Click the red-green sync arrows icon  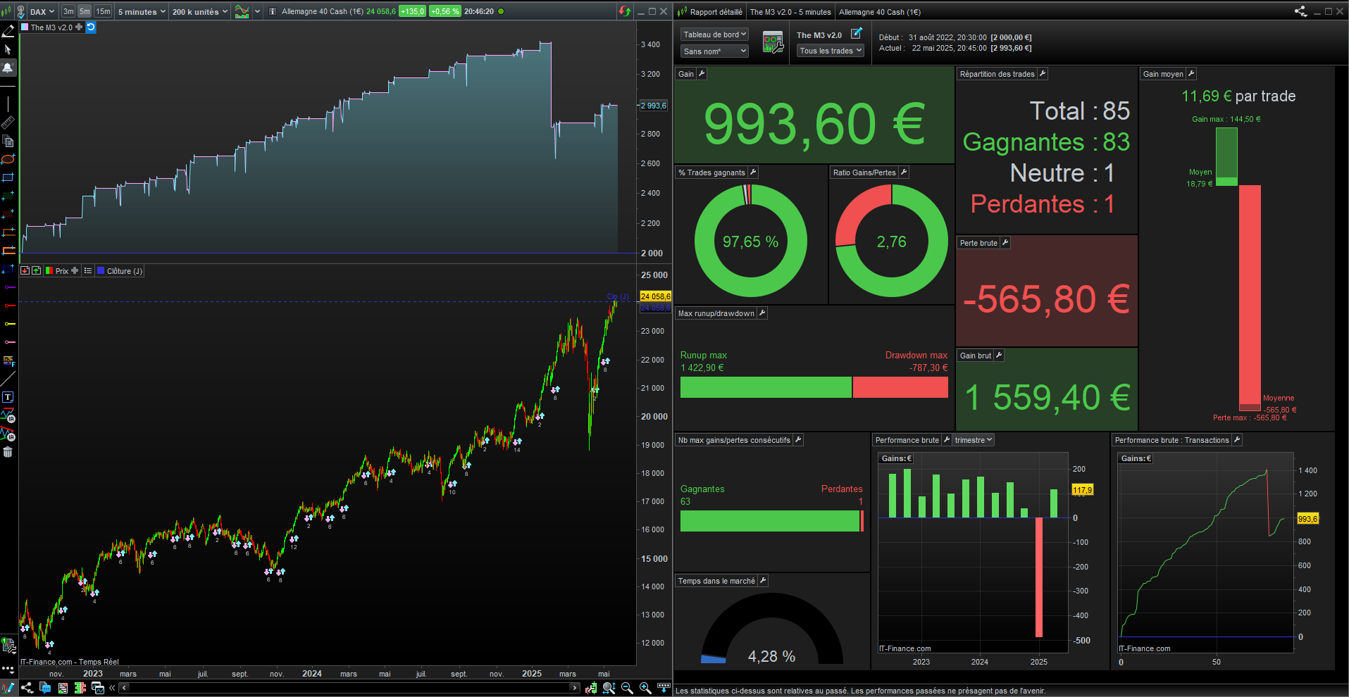click(625, 11)
